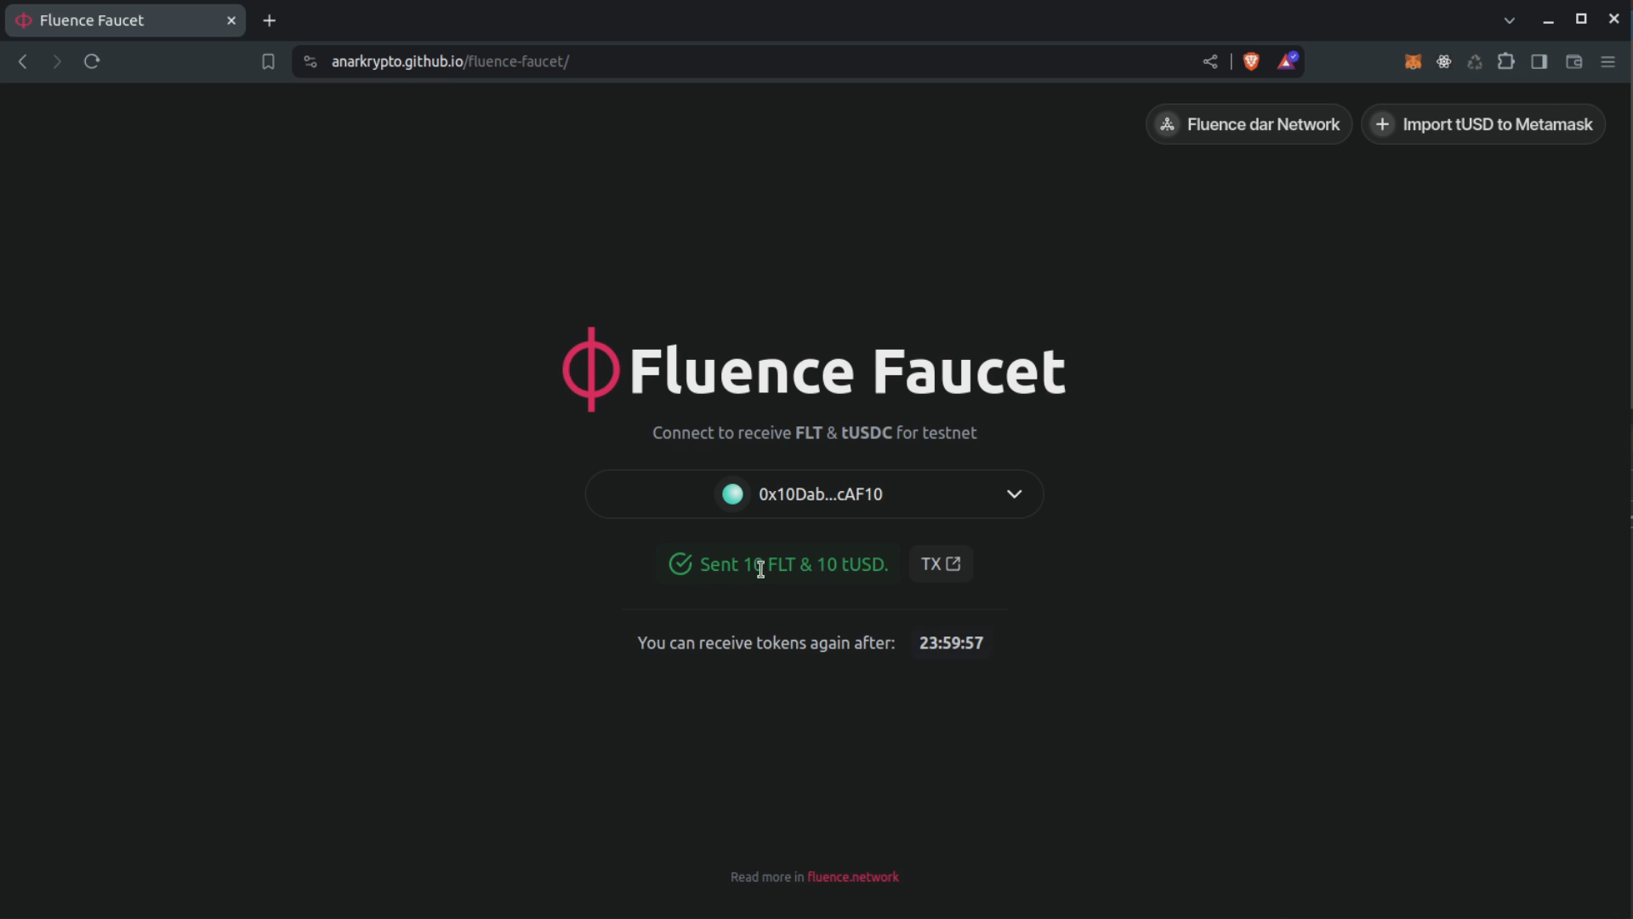Open the MetaMask fox extension
The width and height of the screenshot is (1633, 919).
1413,61
